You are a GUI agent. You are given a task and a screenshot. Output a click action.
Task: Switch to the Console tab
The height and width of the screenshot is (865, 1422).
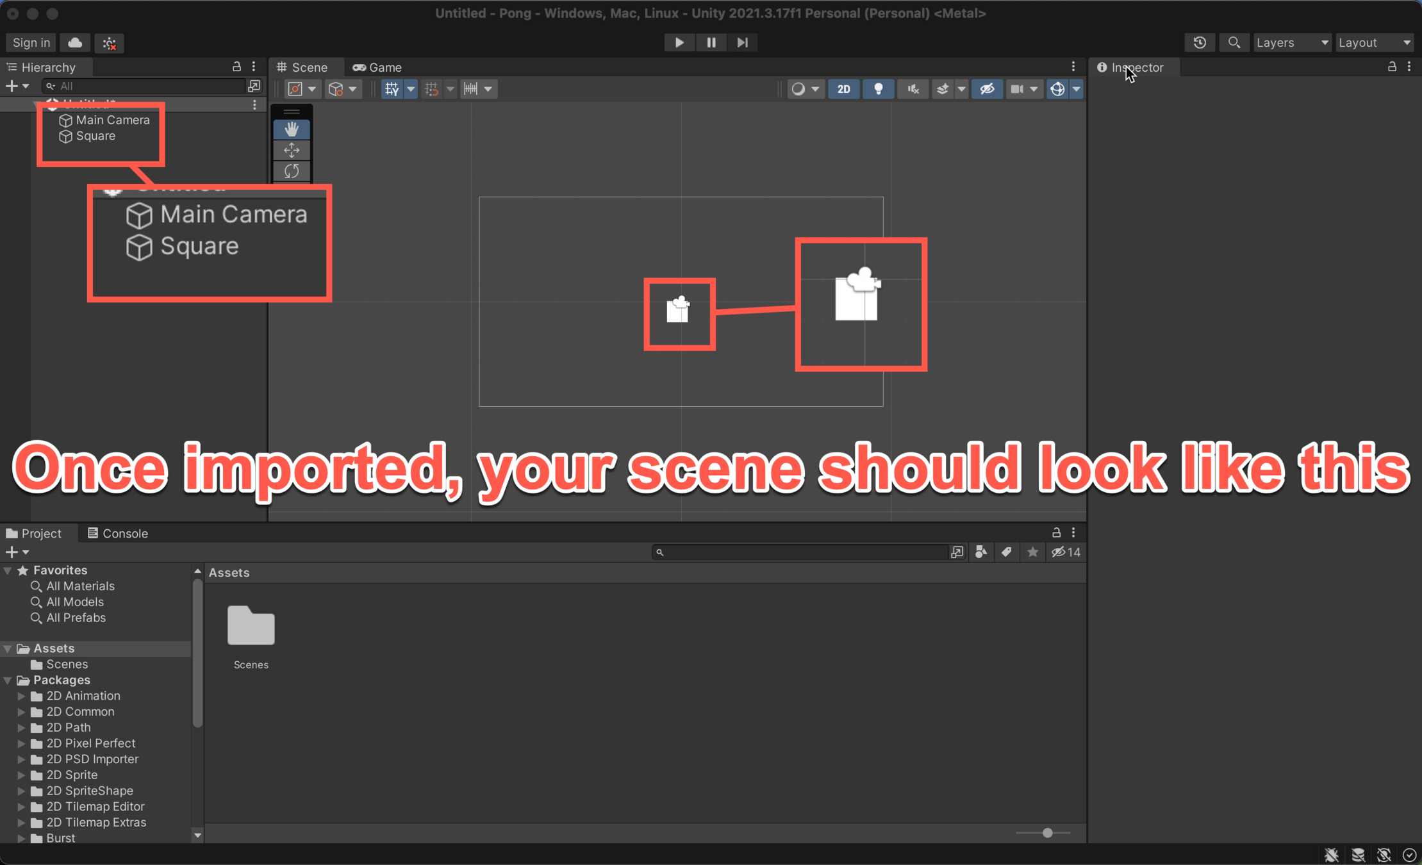(118, 533)
